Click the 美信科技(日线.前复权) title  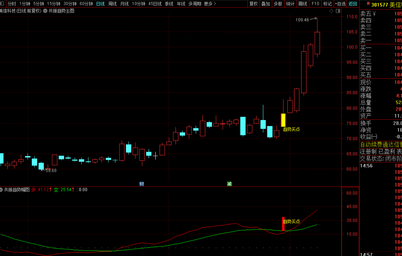click(20, 11)
